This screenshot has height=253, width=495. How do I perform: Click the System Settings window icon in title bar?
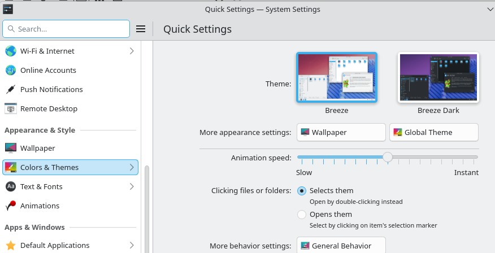click(x=7, y=9)
